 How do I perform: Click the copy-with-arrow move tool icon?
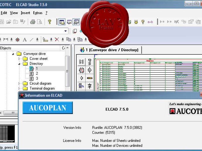pyautogui.click(x=80, y=40)
